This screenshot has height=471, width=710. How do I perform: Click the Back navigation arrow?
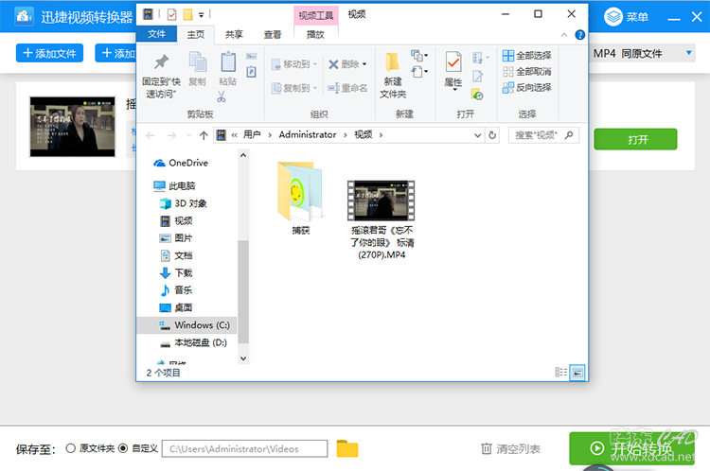tap(151, 135)
